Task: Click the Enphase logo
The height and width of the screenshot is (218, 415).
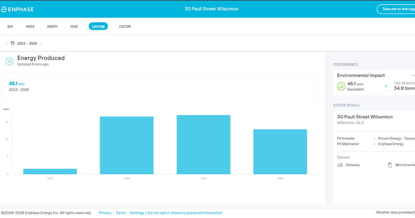Action: point(17,9)
